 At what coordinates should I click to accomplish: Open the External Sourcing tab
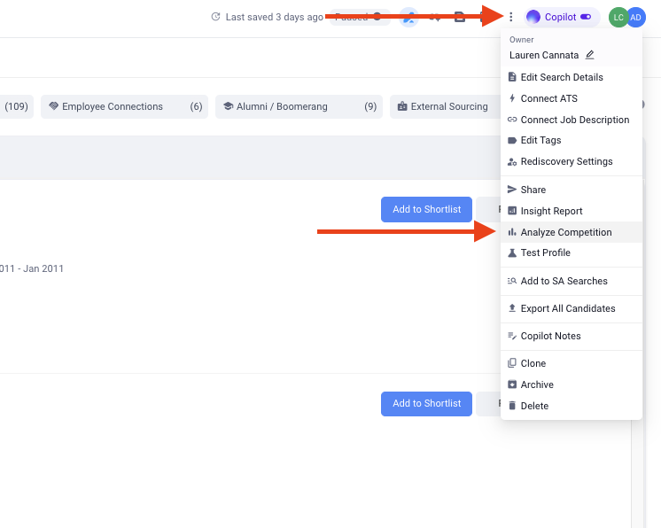(x=445, y=106)
